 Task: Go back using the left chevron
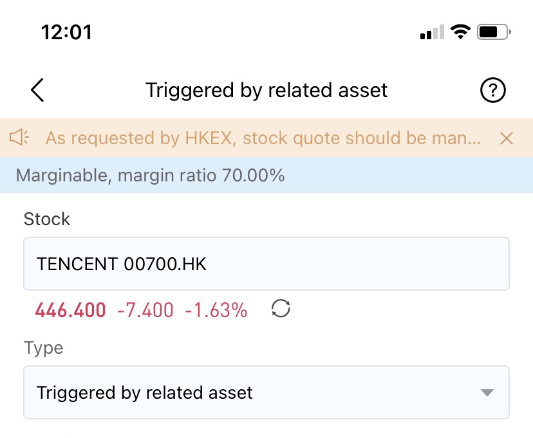(37, 90)
